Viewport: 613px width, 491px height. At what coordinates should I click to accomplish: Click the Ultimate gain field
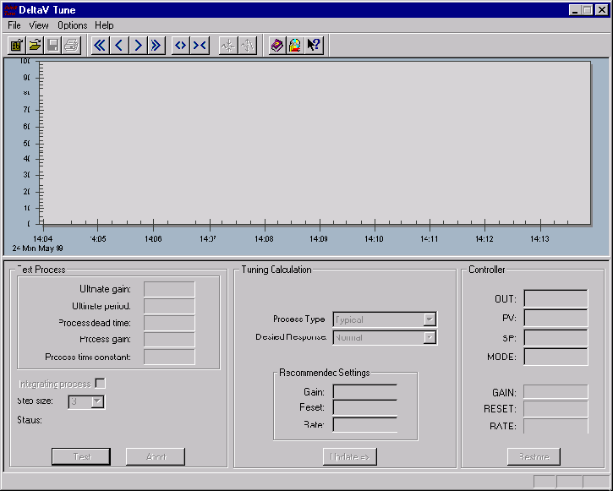point(169,289)
